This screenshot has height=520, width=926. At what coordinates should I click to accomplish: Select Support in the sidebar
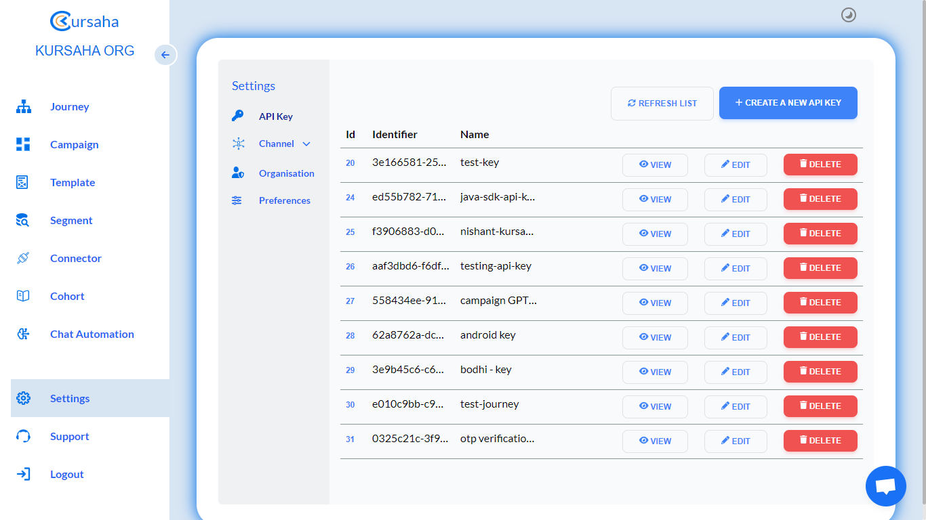click(70, 436)
